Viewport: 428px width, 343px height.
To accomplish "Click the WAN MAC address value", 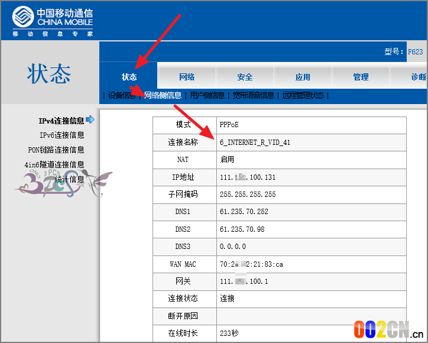I will [x=251, y=264].
